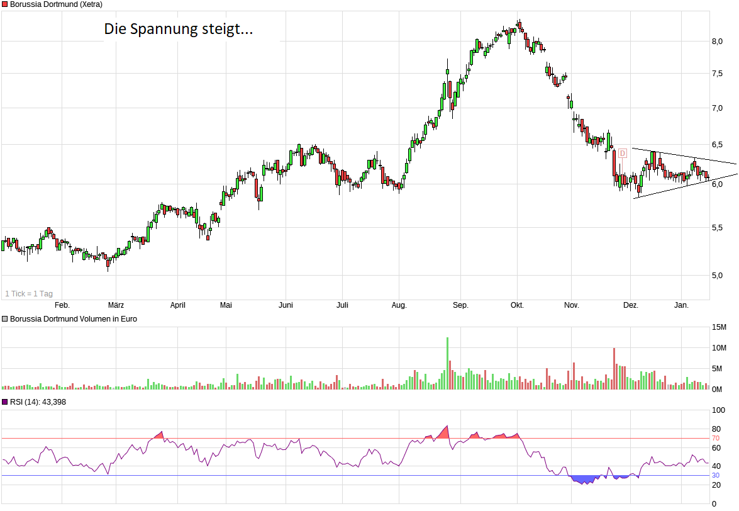Click the 'Die Spannung steigt...' annotation
The width and height of the screenshot is (739, 511).
click(x=178, y=29)
